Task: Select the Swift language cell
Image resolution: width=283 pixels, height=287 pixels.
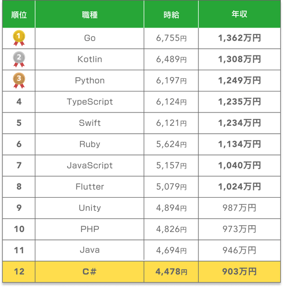Action: click(x=90, y=123)
